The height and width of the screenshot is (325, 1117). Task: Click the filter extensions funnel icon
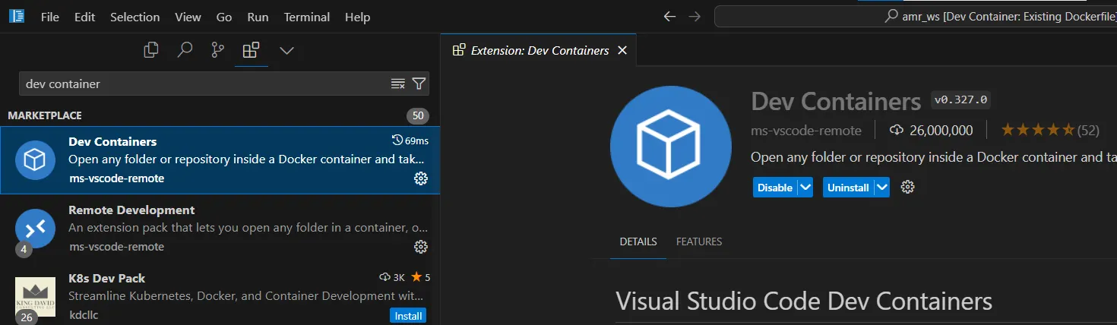[419, 84]
